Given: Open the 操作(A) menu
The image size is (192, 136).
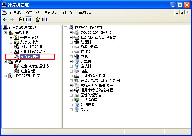Looking at the screenshot, I should pyautogui.click(x=33, y=12).
